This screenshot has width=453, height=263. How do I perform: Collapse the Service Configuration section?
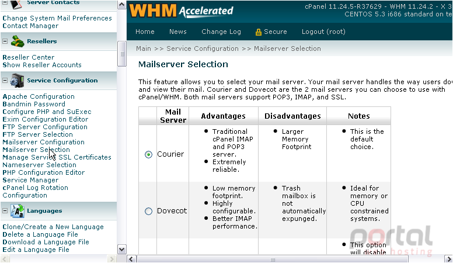[5, 81]
